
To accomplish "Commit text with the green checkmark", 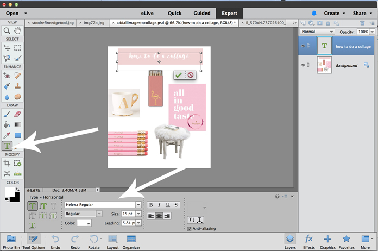I will click(179, 76).
